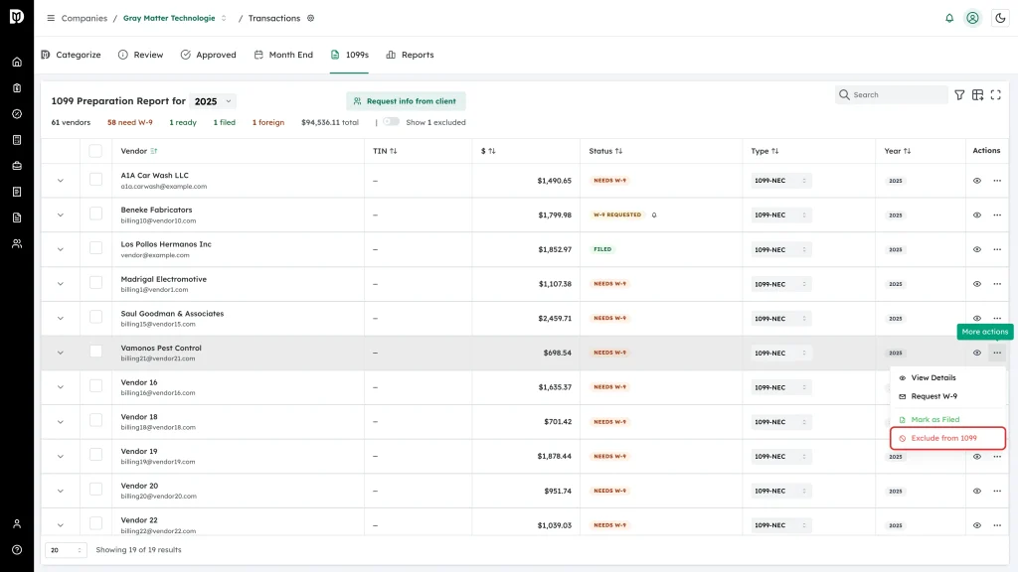1018x572 pixels.
Task: Open more actions for Los Pollos Hermanos Inc
Action: pos(997,249)
